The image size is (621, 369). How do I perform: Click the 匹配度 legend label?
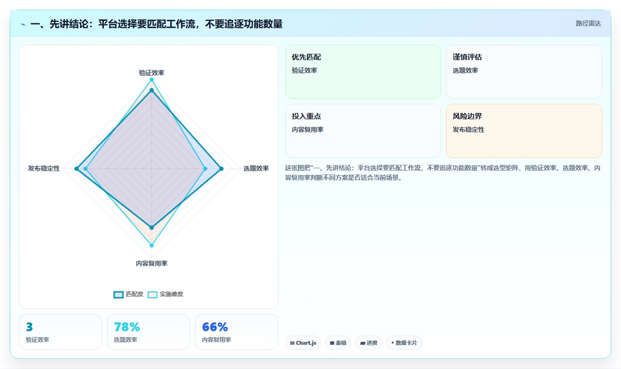pyautogui.click(x=134, y=294)
